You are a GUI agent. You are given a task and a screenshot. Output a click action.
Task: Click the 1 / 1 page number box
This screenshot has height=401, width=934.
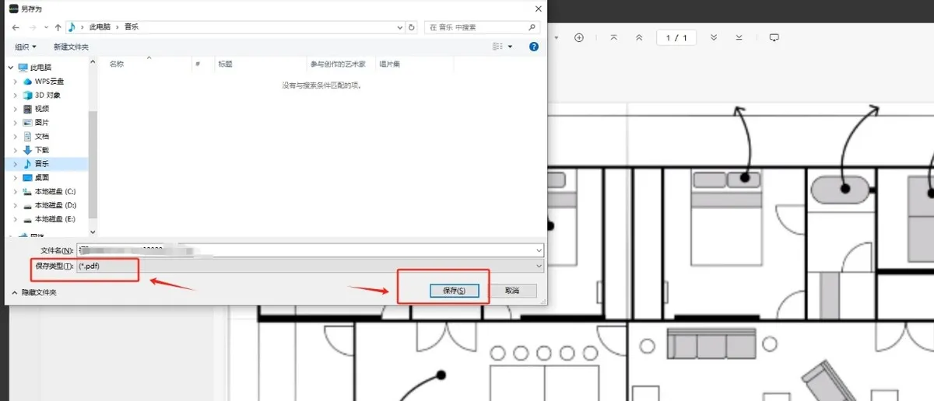tap(676, 37)
